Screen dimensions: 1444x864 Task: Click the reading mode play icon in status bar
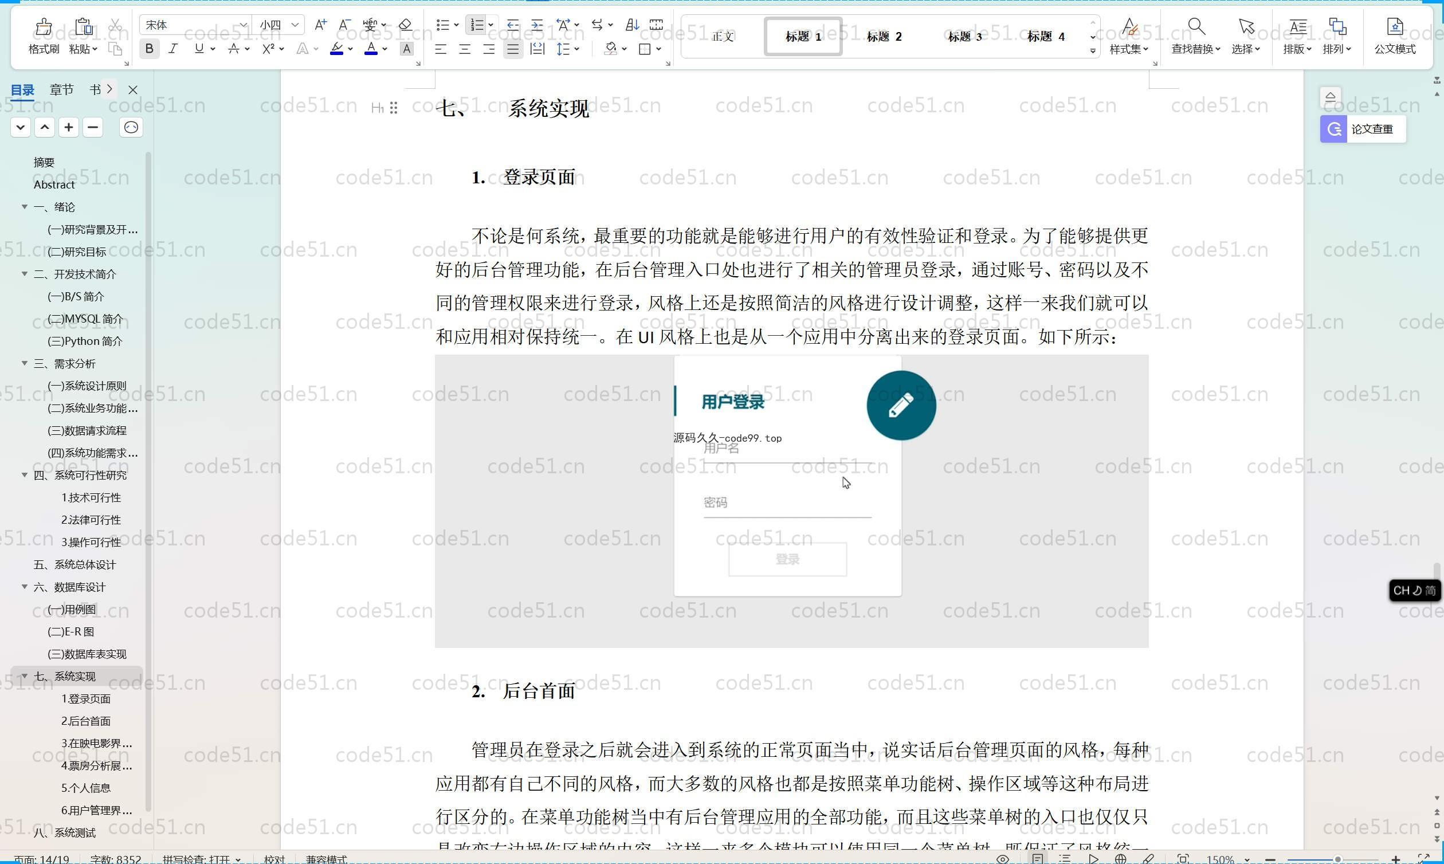(1093, 859)
